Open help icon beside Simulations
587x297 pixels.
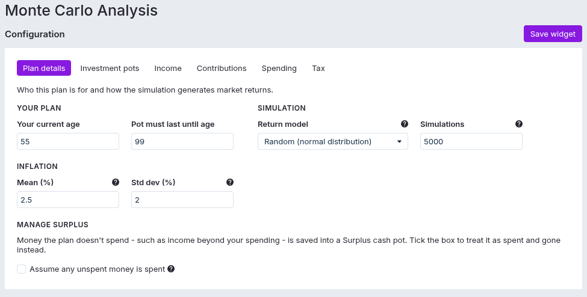[519, 124]
